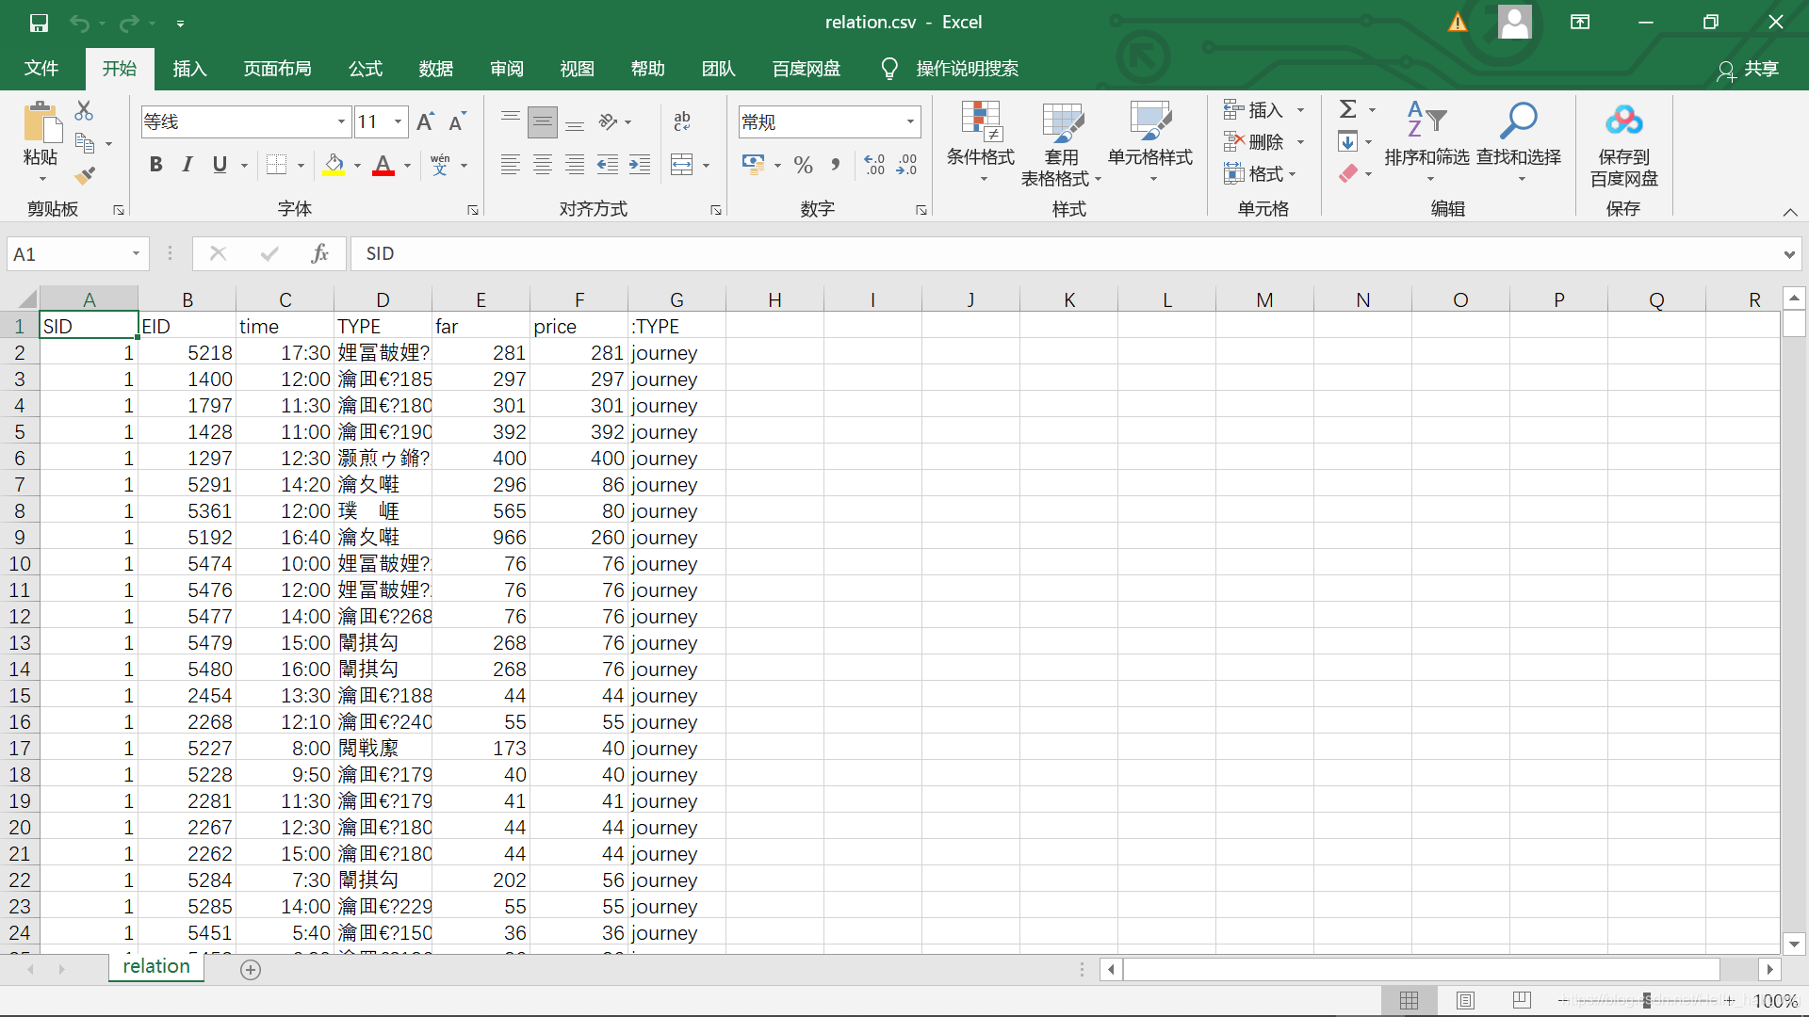Click the relation sheet tab
Image resolution: width=1809 pixels, height=1017 pixels.
155,967
